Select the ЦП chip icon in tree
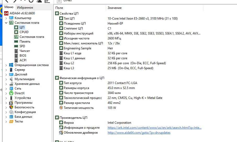 [16, 27]
